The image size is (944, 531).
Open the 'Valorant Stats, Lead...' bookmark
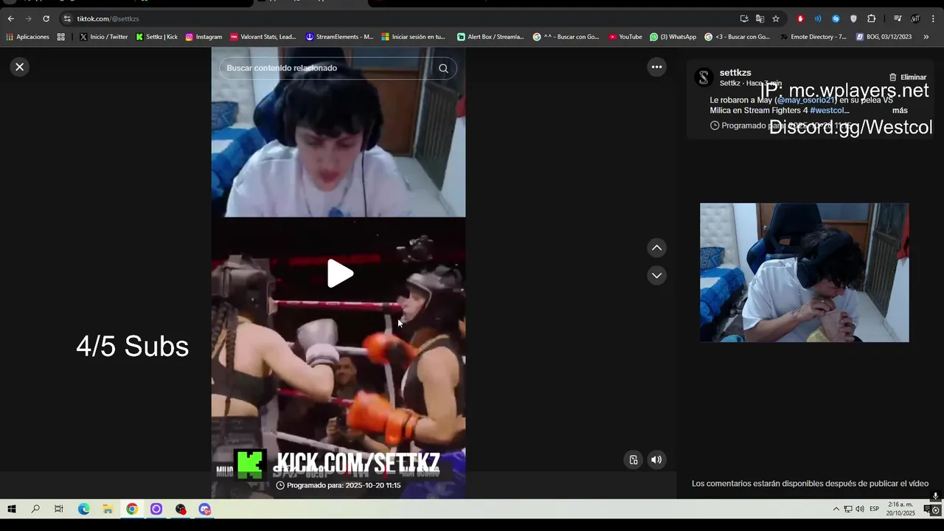(x=263, y=37)
